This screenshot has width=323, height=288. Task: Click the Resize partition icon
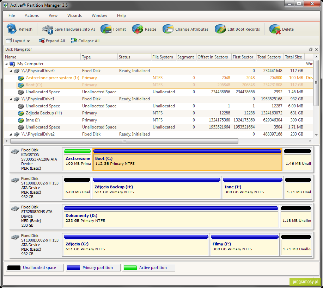click(x=138, y=29)
